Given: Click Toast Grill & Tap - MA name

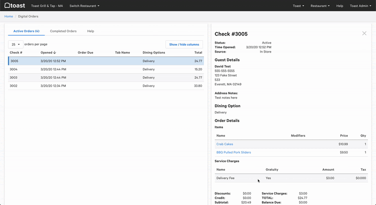Looking at the screenshot, I should [x=47, y=6].
